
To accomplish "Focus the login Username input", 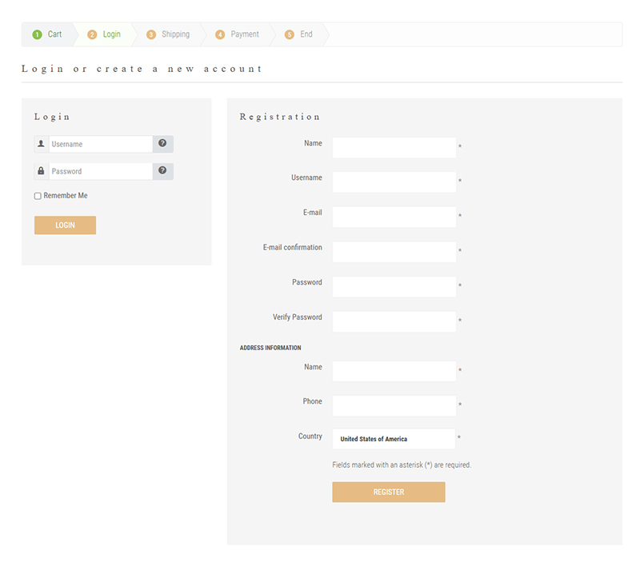I will tap(100, 144).
